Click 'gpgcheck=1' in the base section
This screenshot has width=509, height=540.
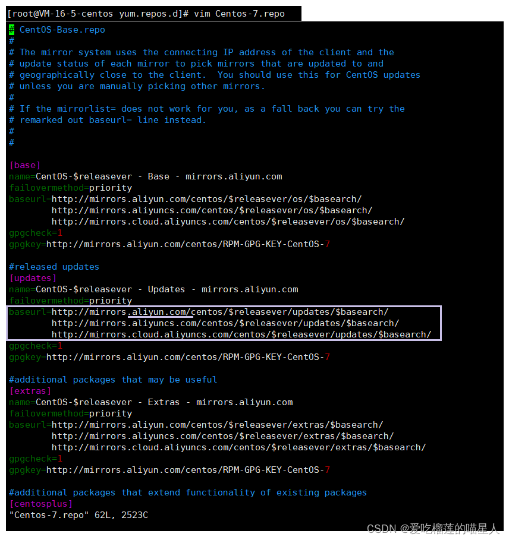[x=36, y=233]
